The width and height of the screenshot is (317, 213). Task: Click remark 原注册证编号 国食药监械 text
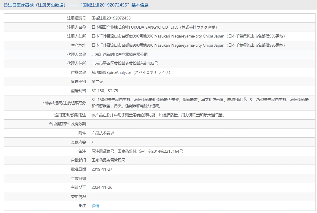(137, 151)
